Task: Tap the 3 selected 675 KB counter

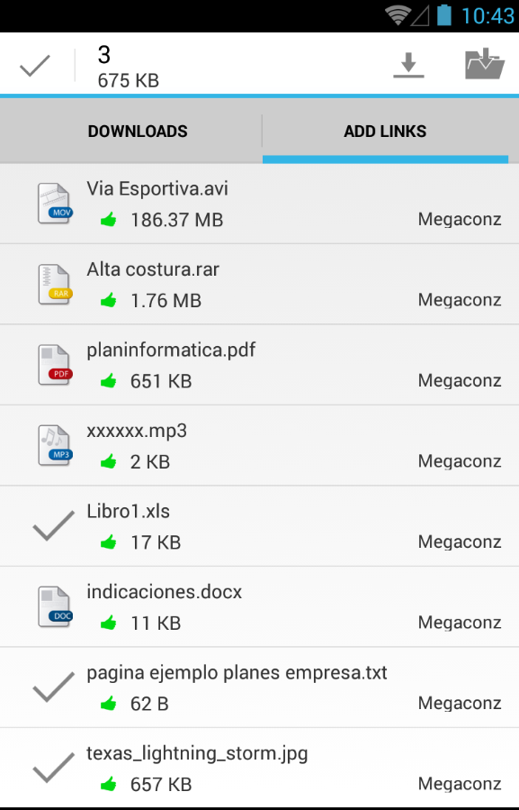Action: point(129,67)
